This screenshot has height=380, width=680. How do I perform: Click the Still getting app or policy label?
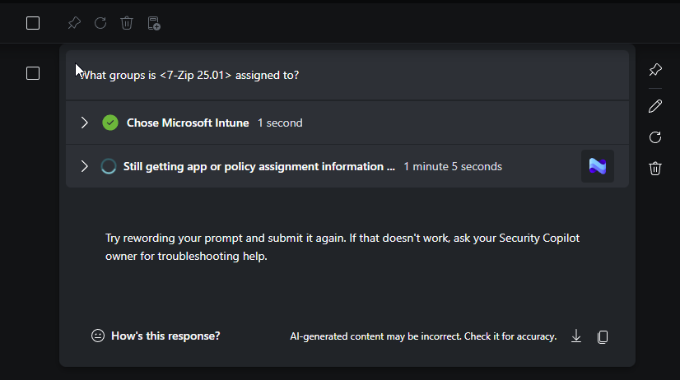pos(258,166)
